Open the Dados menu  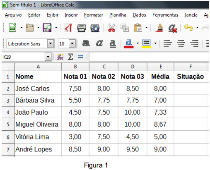(x=139, y=15)
